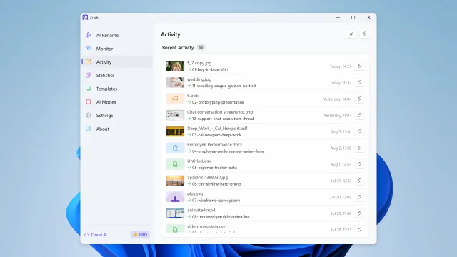Image resolution: width=457 pixels, height=257 pixels.
Task: Undo rename of plus.svg
Action: pyautogui.click(x=360, y=197)
